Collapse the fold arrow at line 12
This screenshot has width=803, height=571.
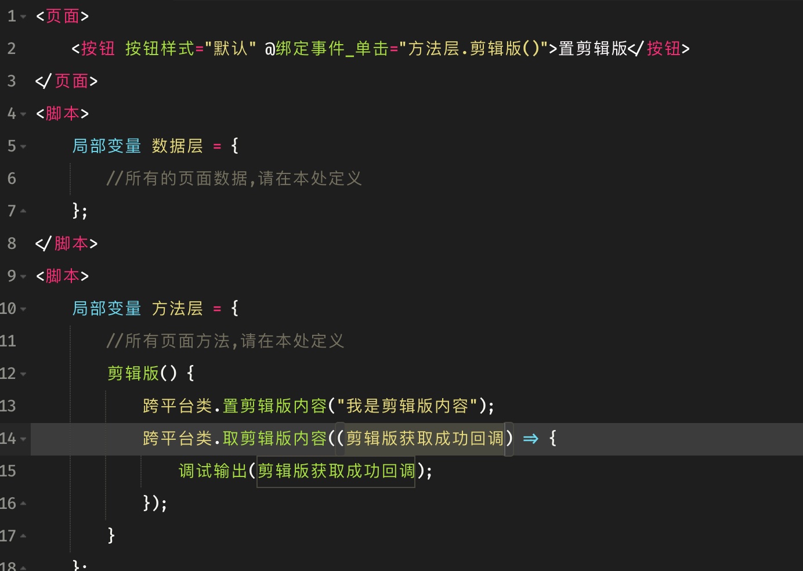pos(23,374)
